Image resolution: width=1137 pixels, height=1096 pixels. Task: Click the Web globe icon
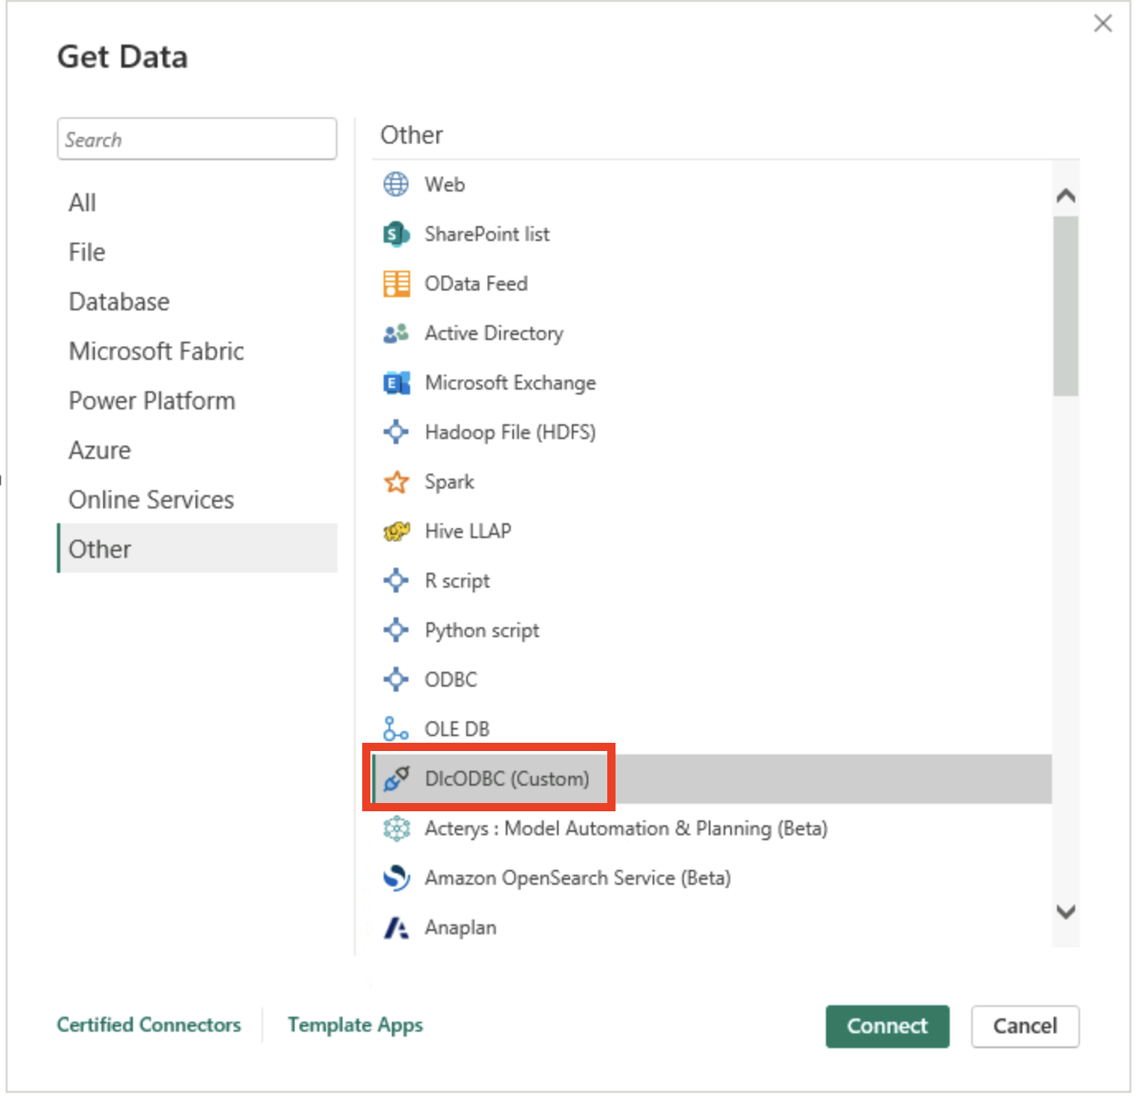click(396, 184)
